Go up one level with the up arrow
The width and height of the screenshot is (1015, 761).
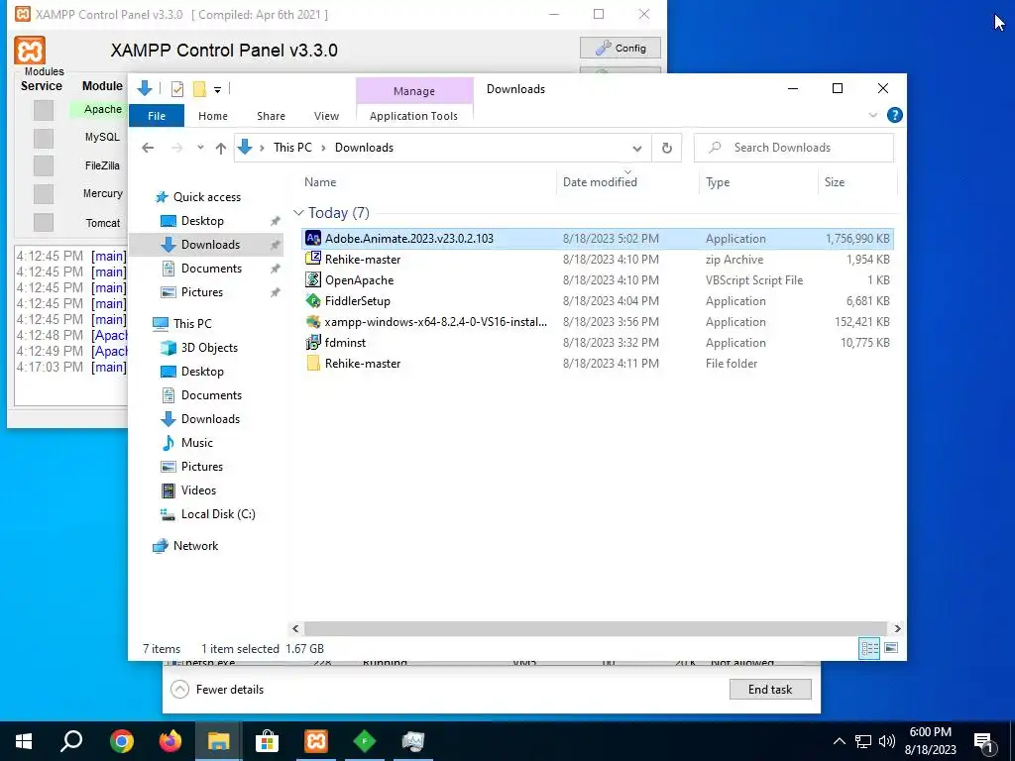(221, 149)
